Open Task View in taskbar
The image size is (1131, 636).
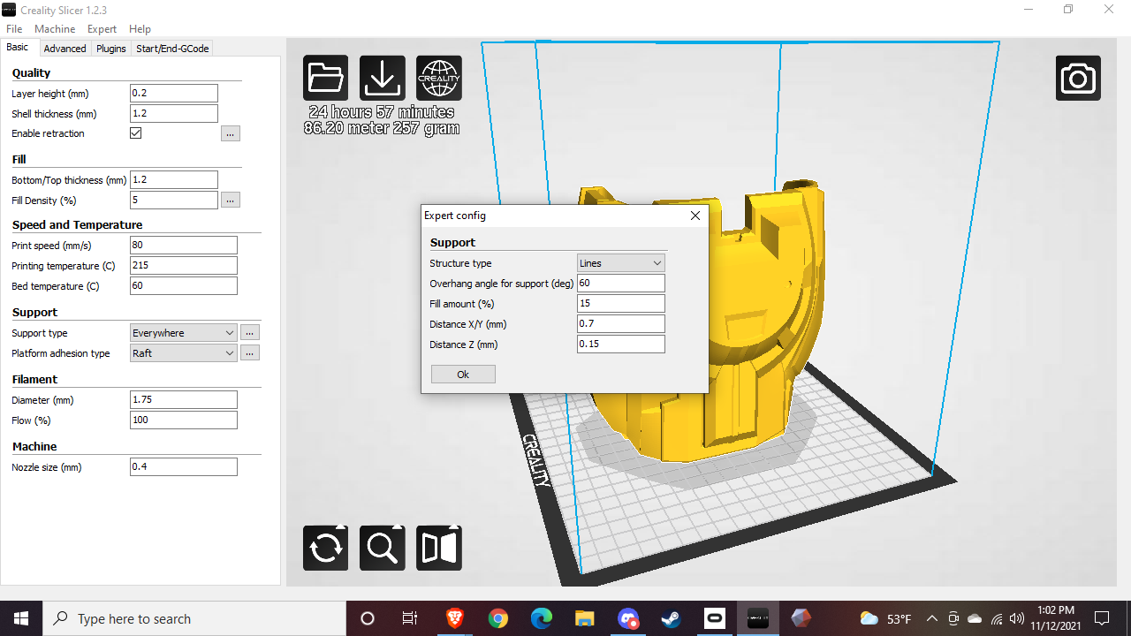410,618
